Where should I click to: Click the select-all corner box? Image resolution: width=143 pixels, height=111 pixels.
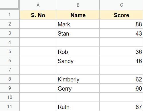[x=9, y=5]
